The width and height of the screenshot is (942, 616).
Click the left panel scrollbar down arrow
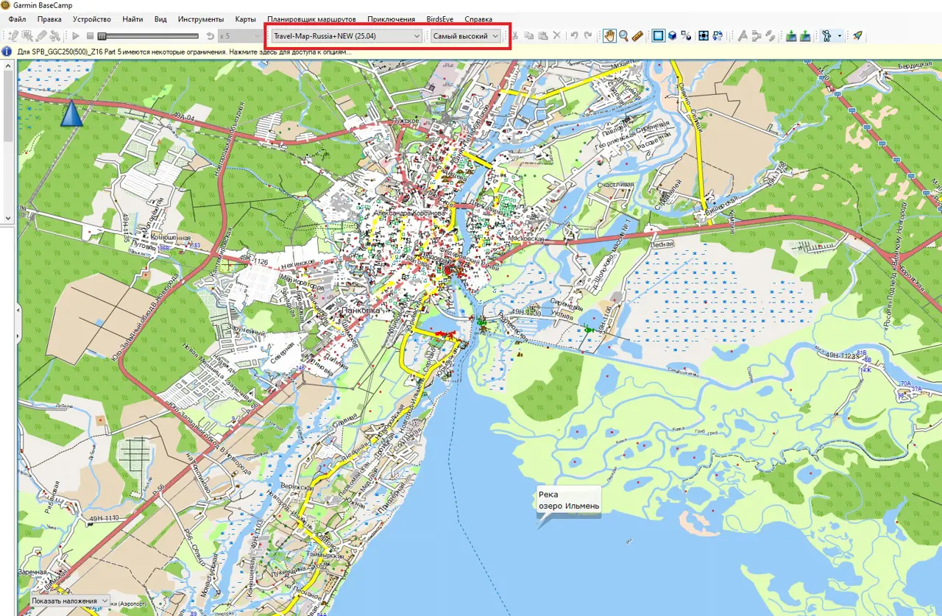8,218
